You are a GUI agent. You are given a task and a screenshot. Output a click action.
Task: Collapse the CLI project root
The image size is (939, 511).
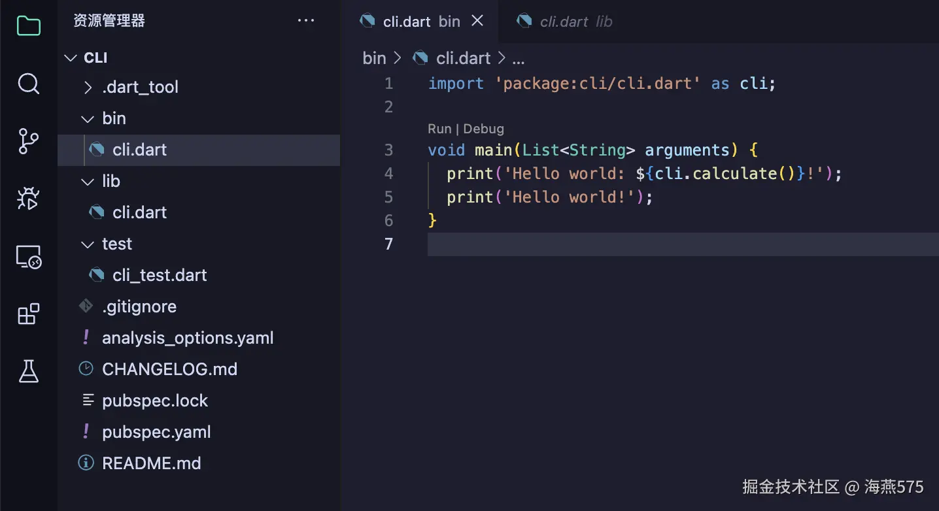tap(70, 58)
